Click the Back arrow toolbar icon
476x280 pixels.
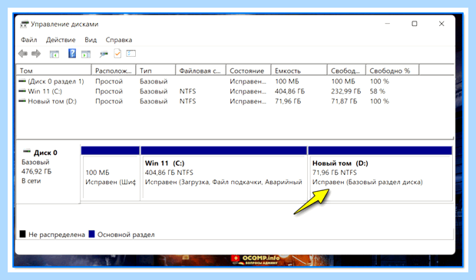[23, 54]
